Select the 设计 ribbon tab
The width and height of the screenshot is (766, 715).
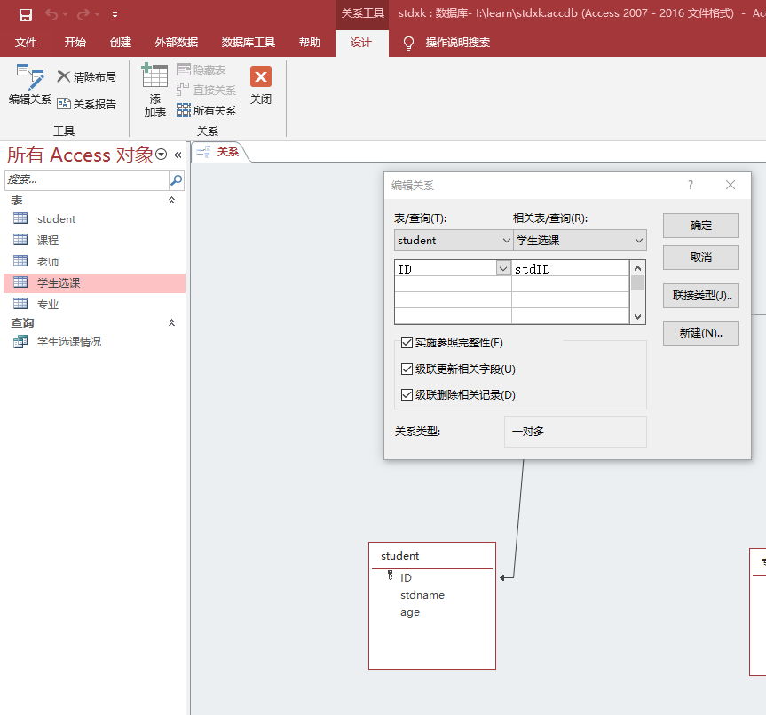[361, 43]
